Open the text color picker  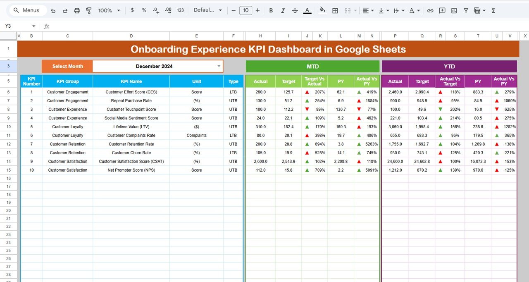click(x=306, y=10)
